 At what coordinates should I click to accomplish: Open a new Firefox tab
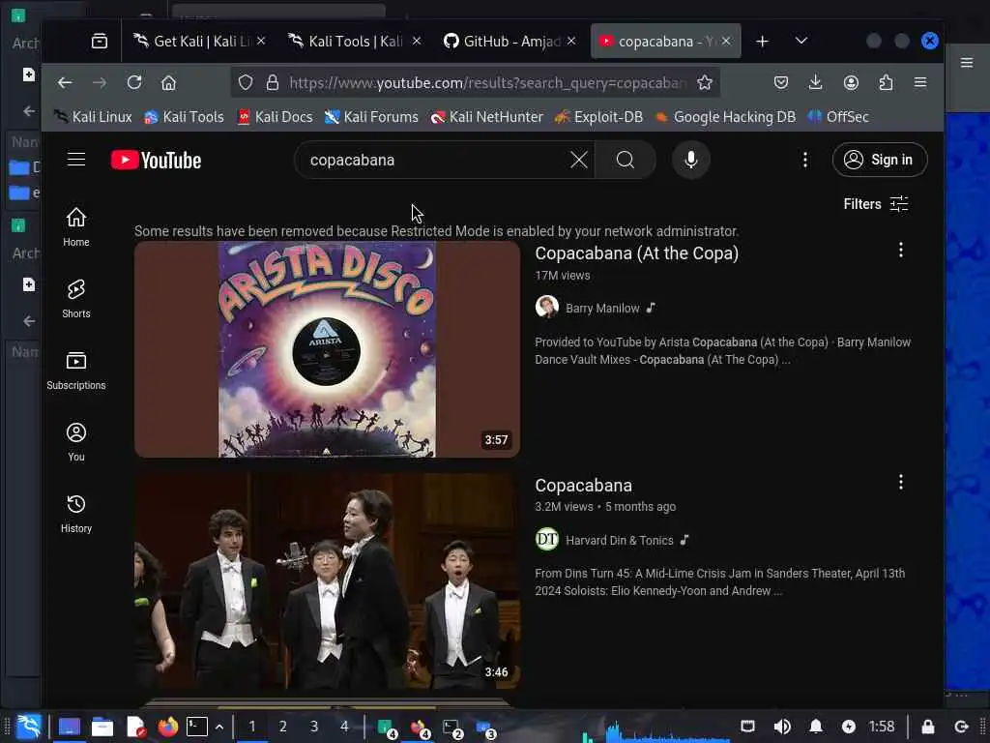pos(762,41)
